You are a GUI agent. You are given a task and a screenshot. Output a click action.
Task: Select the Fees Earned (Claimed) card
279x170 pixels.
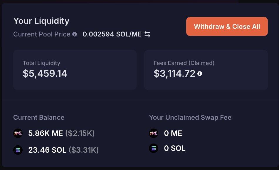click(206, 70)
